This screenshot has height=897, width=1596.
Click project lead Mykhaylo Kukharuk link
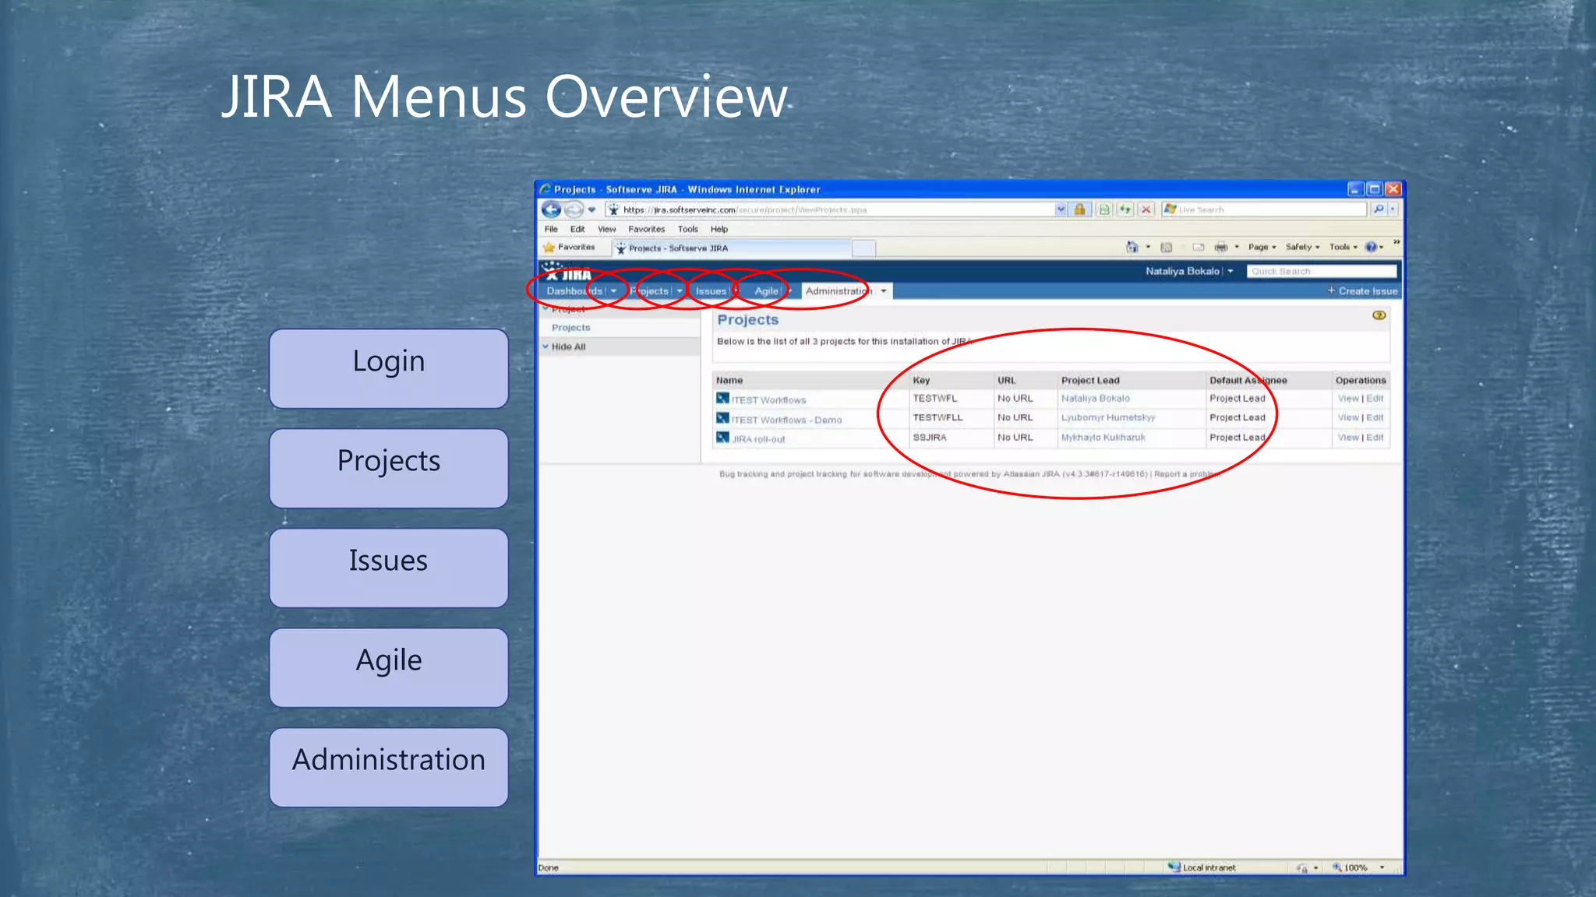pos(1103,438)
